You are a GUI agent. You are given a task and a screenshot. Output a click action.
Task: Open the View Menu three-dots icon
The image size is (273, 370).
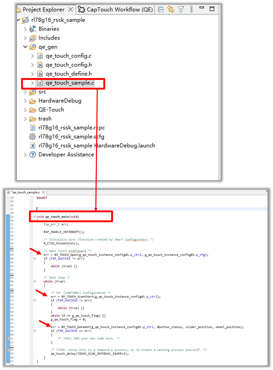[x=191, y=10]
